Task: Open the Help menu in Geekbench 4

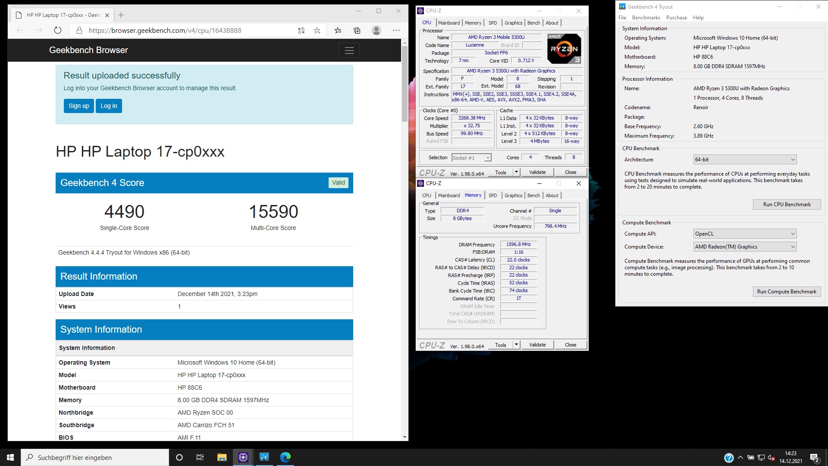Action: (x=698, y=18)
